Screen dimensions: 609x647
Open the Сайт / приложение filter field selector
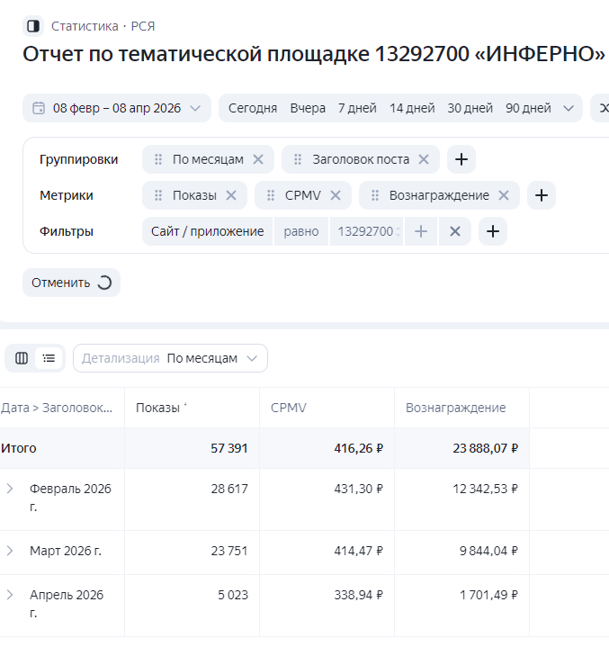point(207,231)
